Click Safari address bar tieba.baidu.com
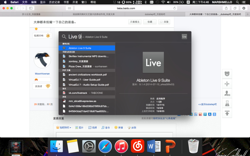 (126, 8)
